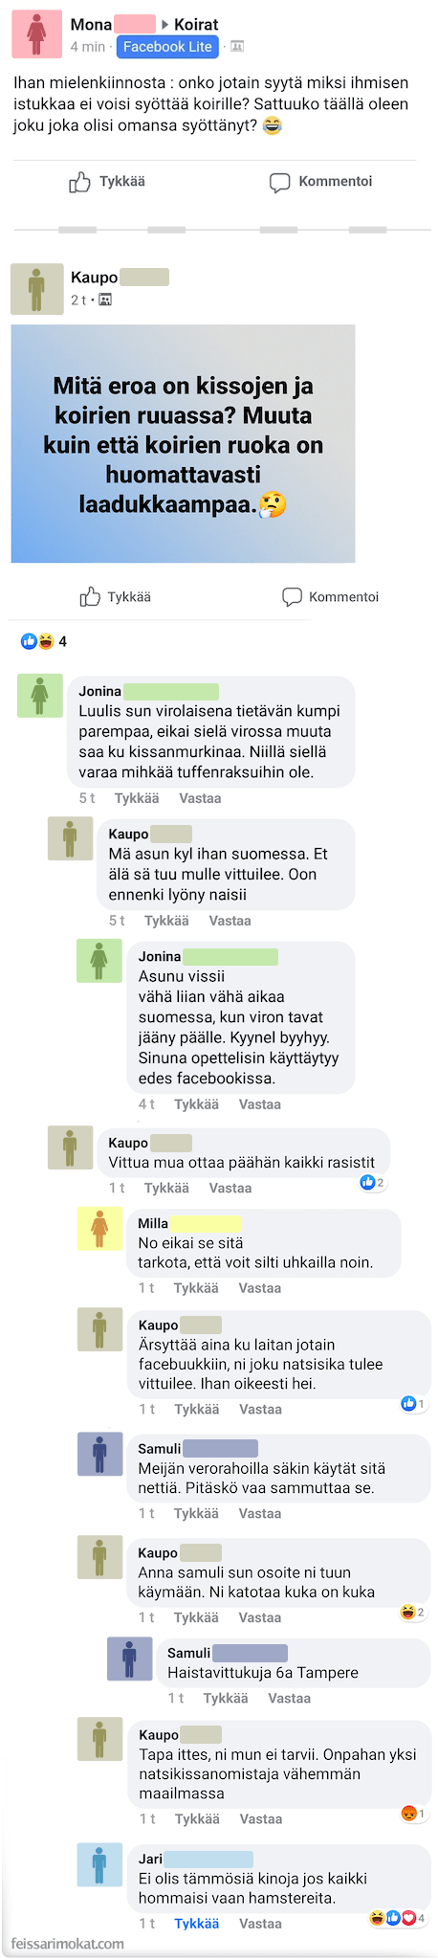
Task: Open the Koirat group link
Action: point(196,24)
